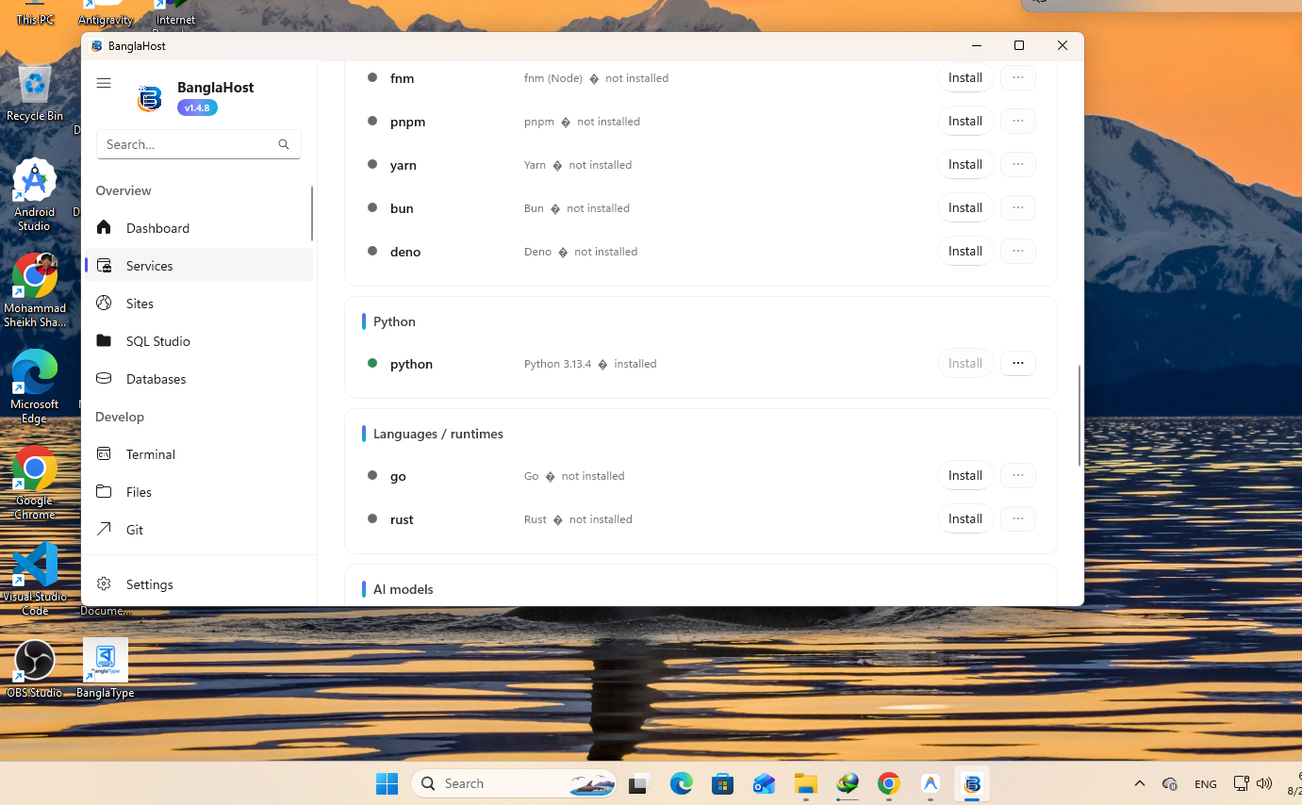Open the three-dot menu for python
Viewport: 1302px width, 805px height.
tap(1018, 364)
